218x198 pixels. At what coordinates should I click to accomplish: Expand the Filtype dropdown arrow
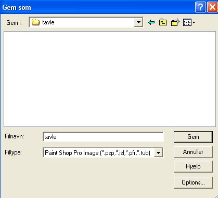click(x=158, y=152)
